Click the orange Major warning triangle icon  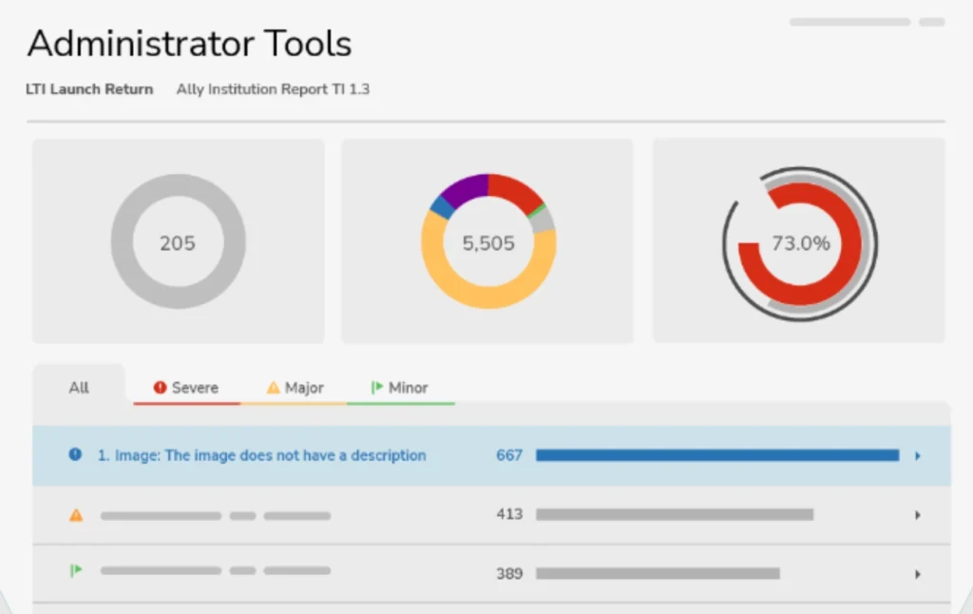(x=271, y=388)
